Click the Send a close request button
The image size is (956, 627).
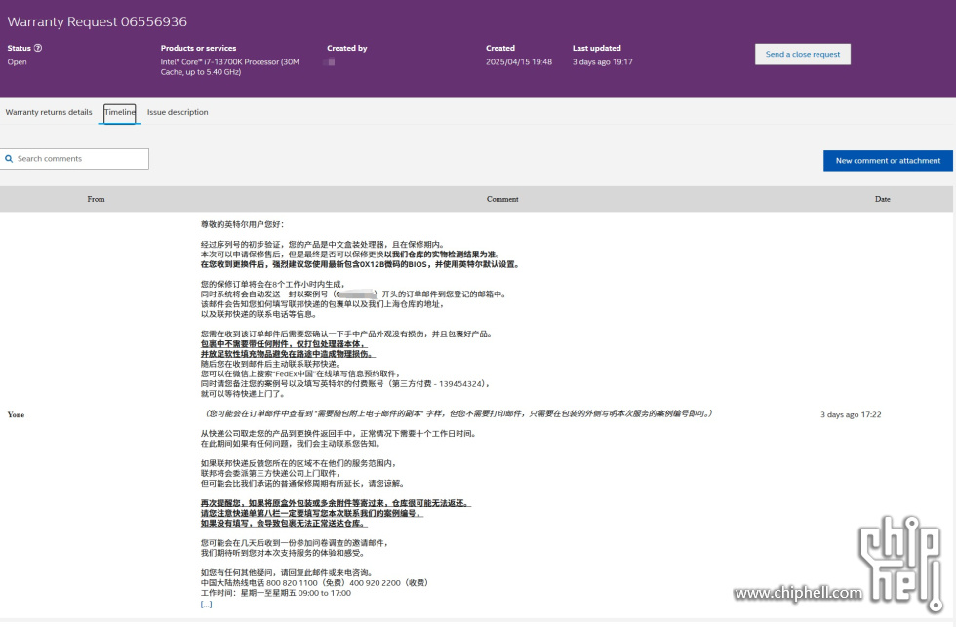(802, 55)
